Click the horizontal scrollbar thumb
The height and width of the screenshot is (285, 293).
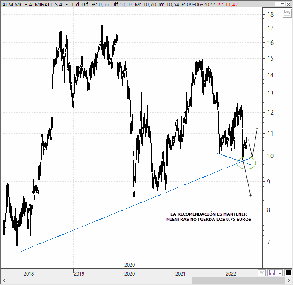point(238,281)
